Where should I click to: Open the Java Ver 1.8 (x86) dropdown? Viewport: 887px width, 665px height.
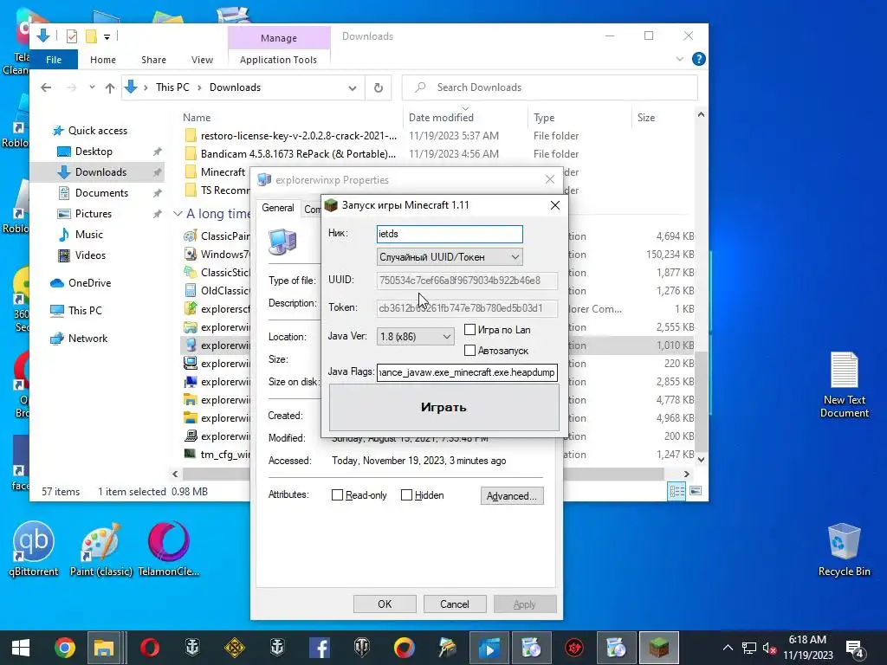click(415, 337)
